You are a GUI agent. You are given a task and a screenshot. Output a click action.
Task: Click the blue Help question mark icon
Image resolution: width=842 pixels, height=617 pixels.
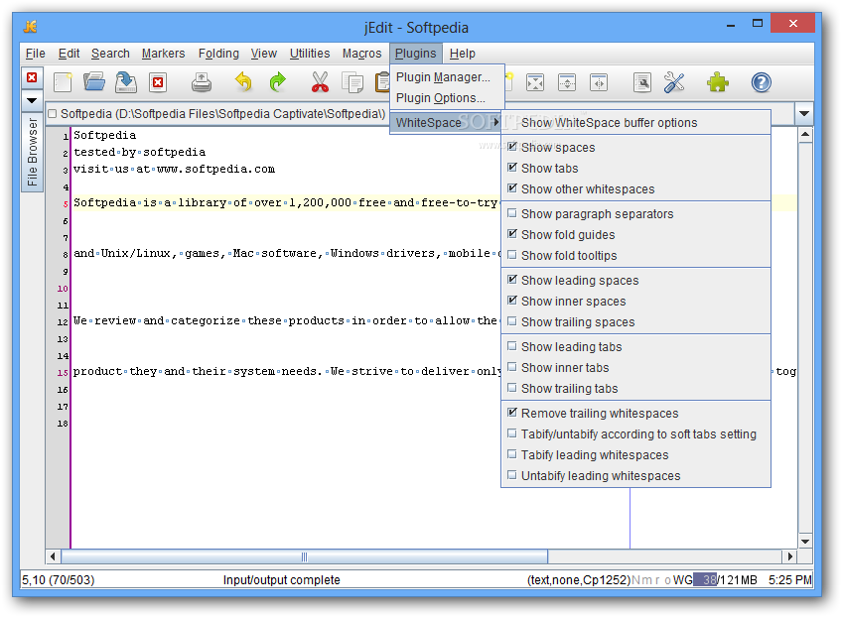[x=761, y=82]
